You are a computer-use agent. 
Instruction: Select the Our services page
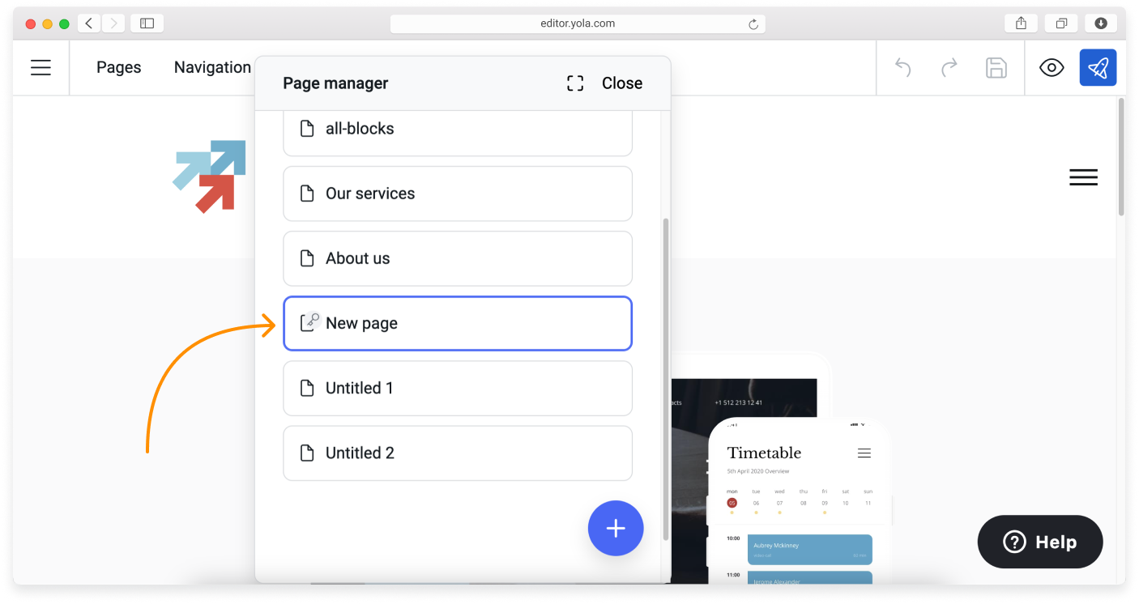457,194
